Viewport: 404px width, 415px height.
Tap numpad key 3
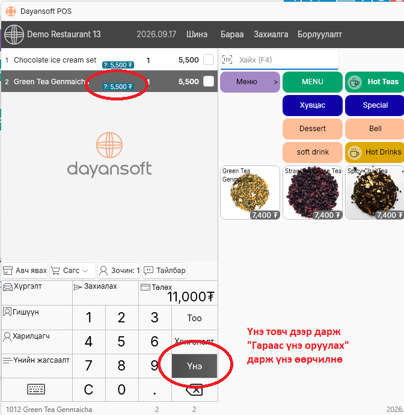pos(155,318)
